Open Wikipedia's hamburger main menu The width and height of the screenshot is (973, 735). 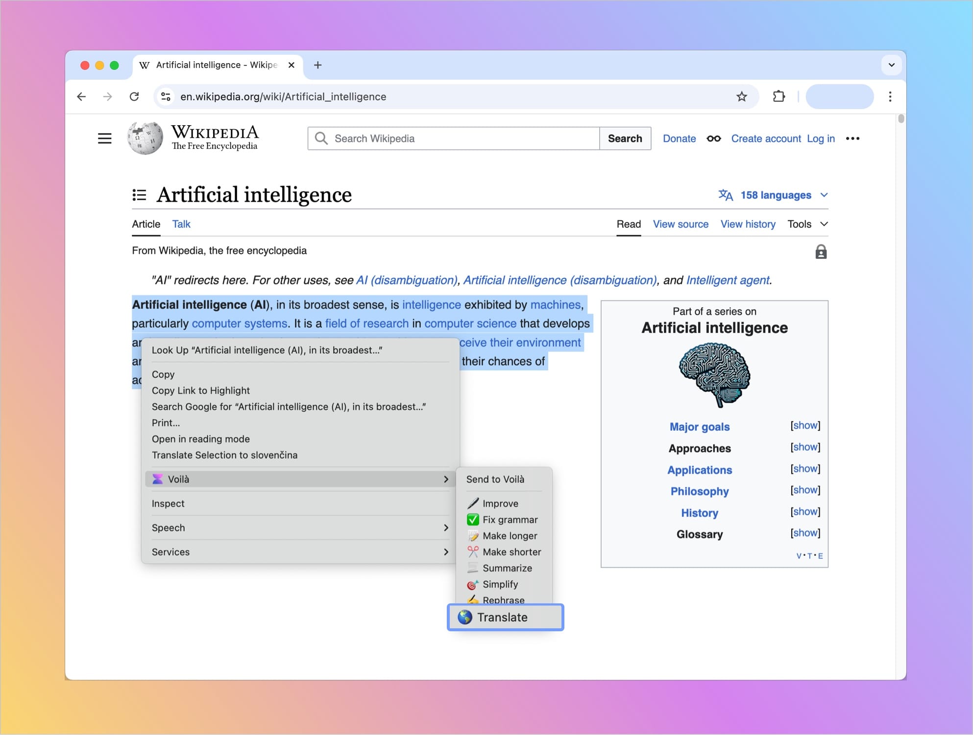coord(105,138)
